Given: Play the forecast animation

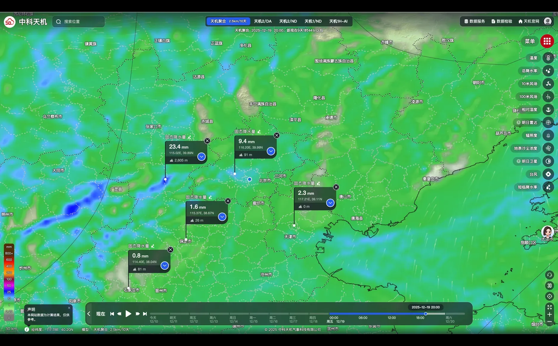Looking at the screenshot, I should point(128,314).
